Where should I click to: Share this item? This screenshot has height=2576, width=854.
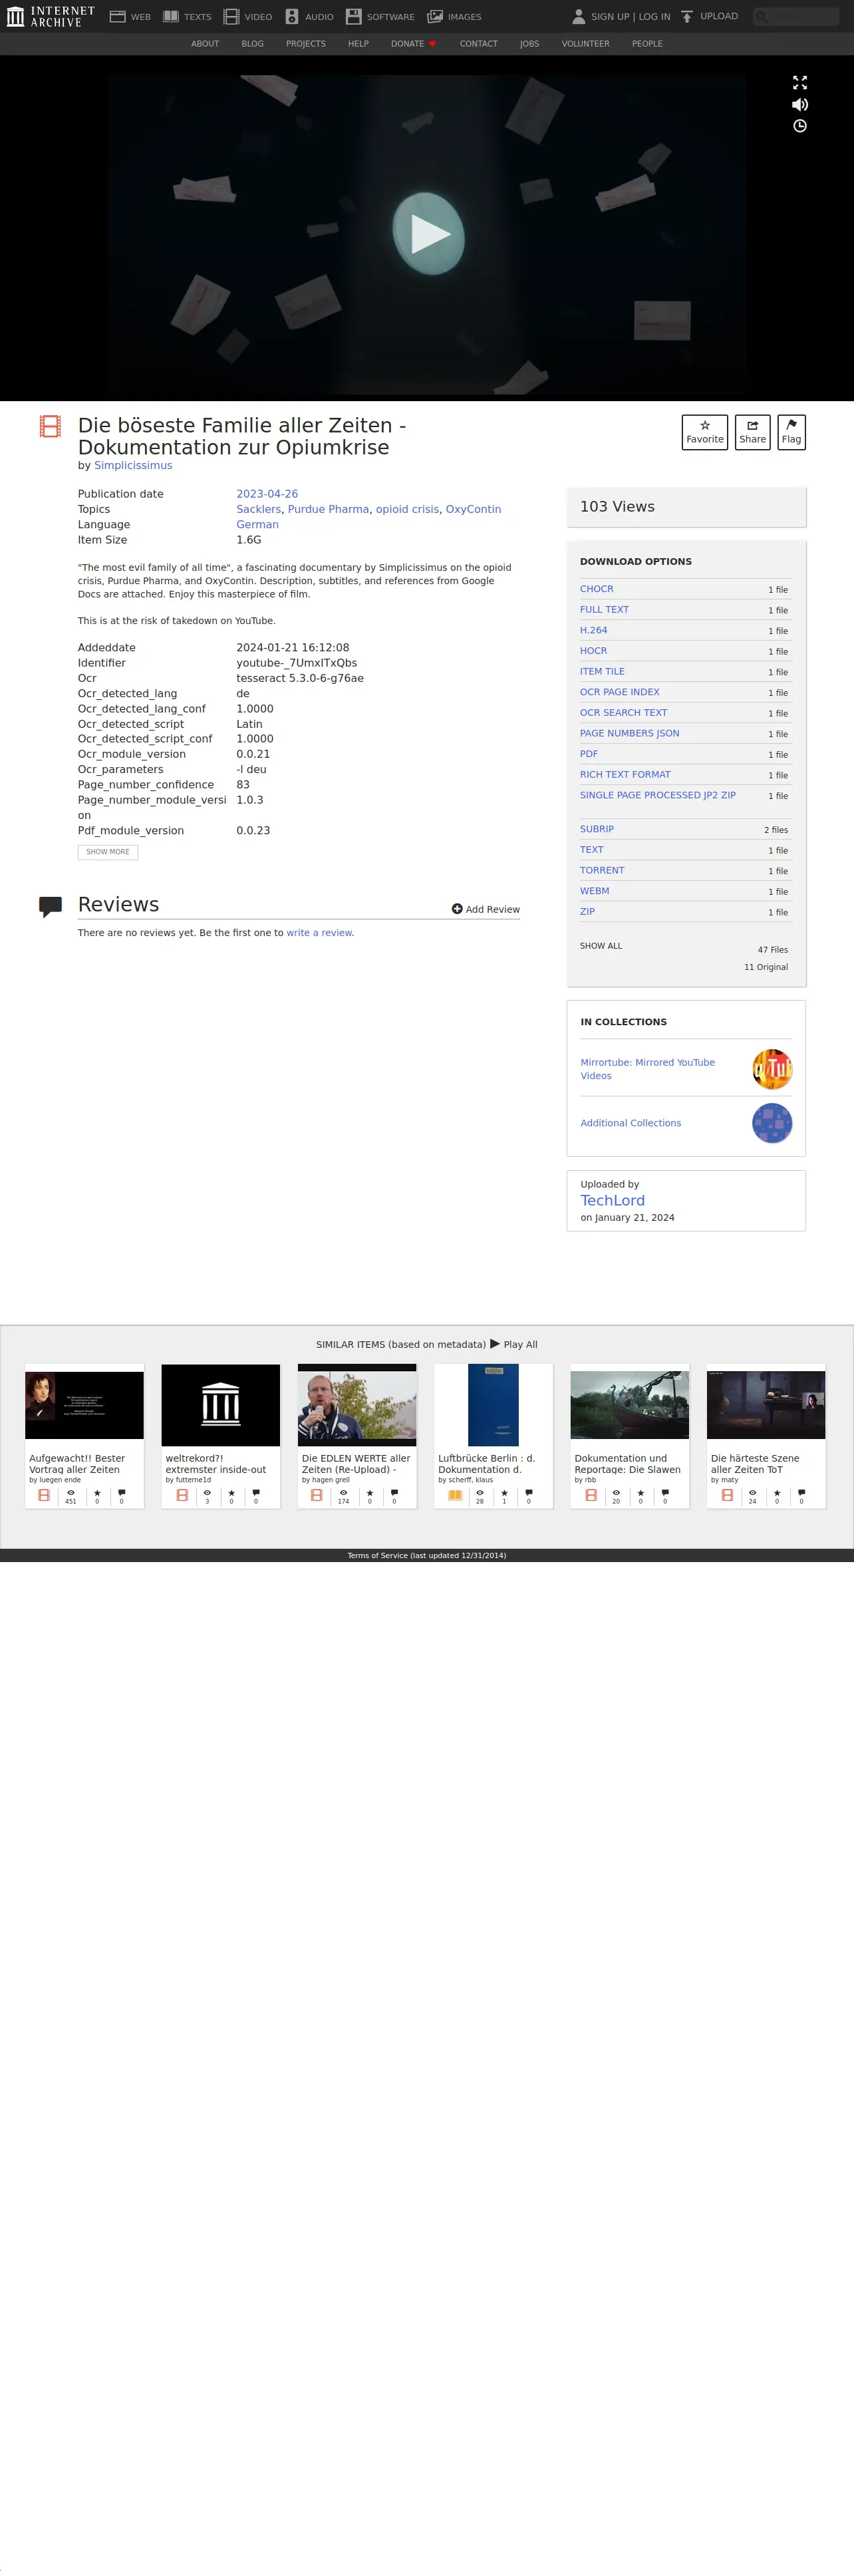[753, 432]
